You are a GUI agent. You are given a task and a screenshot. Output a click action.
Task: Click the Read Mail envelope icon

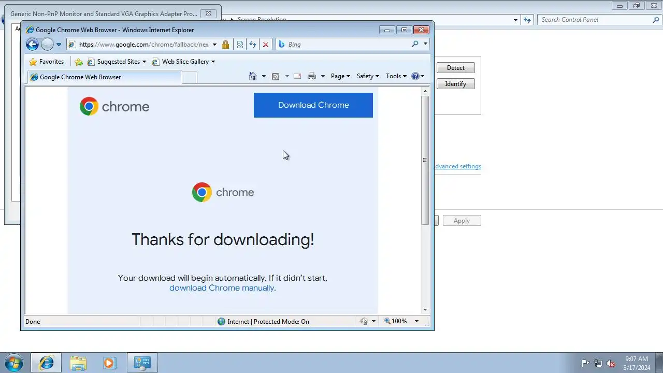(297, 76)
